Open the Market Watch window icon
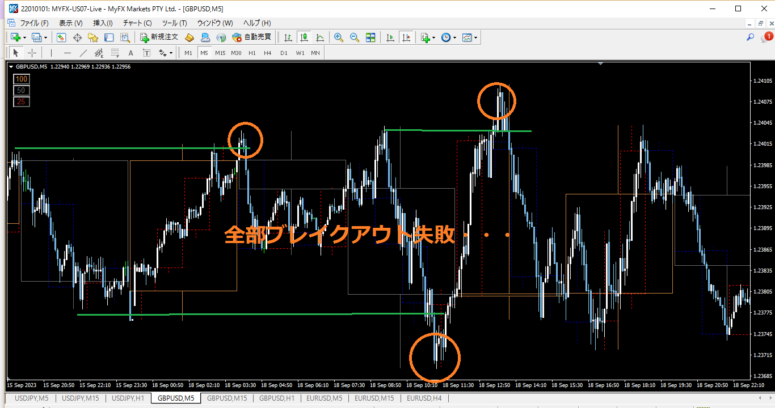This screenshot has height=408, width=775. tap(61, 37)
